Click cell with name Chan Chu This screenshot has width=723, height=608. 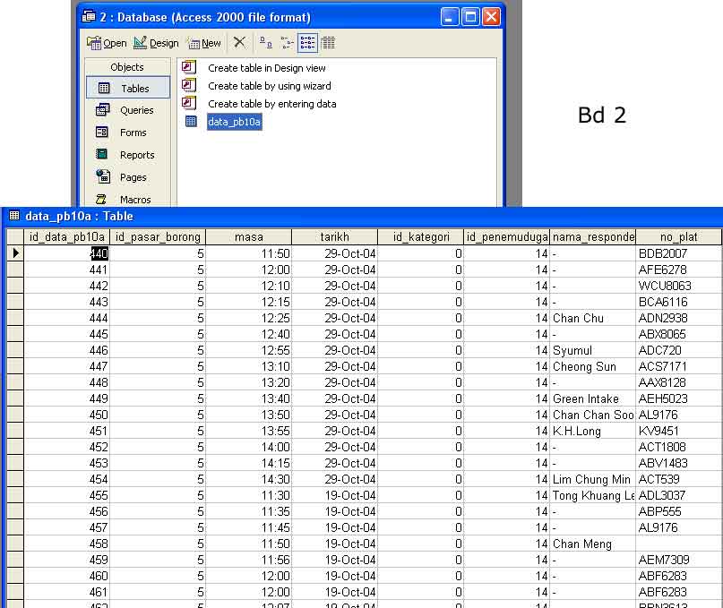[x=592, y=318]
